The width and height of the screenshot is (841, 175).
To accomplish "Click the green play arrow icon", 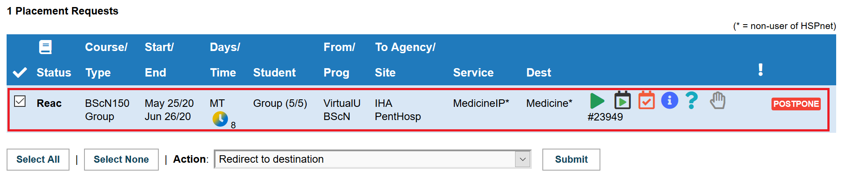I will [x=597, y=101].
